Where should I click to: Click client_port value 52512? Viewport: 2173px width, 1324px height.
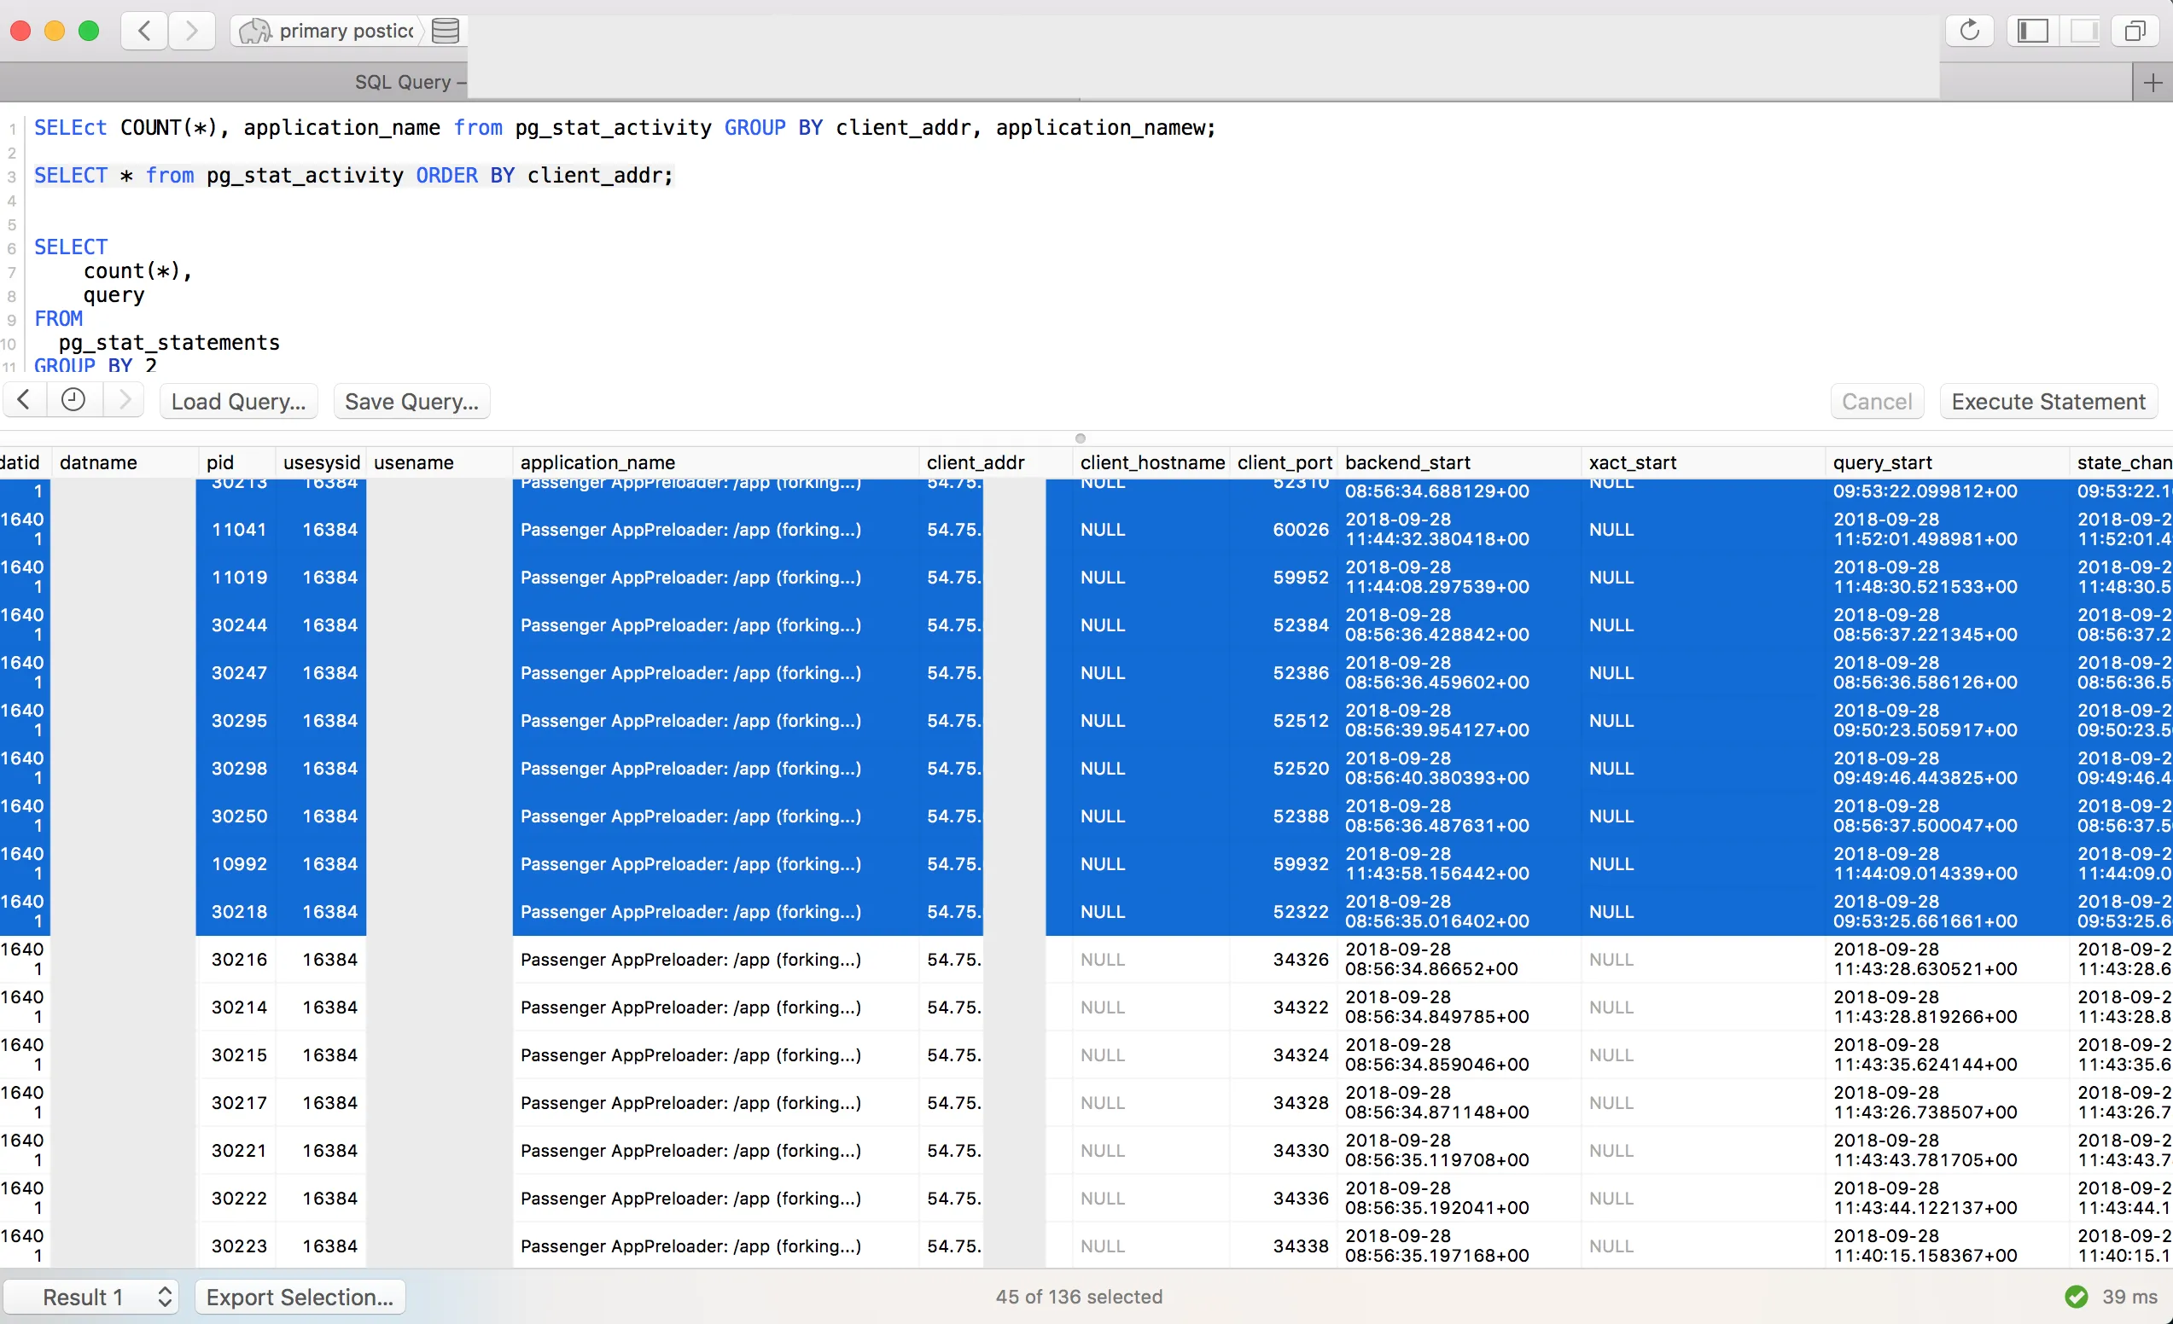pos(1300,720)
